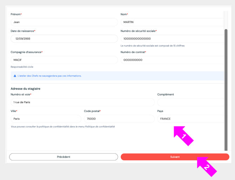Click the vertical scrollbar on the right
Screen dimensions: 235x180
tap(226, 88)
